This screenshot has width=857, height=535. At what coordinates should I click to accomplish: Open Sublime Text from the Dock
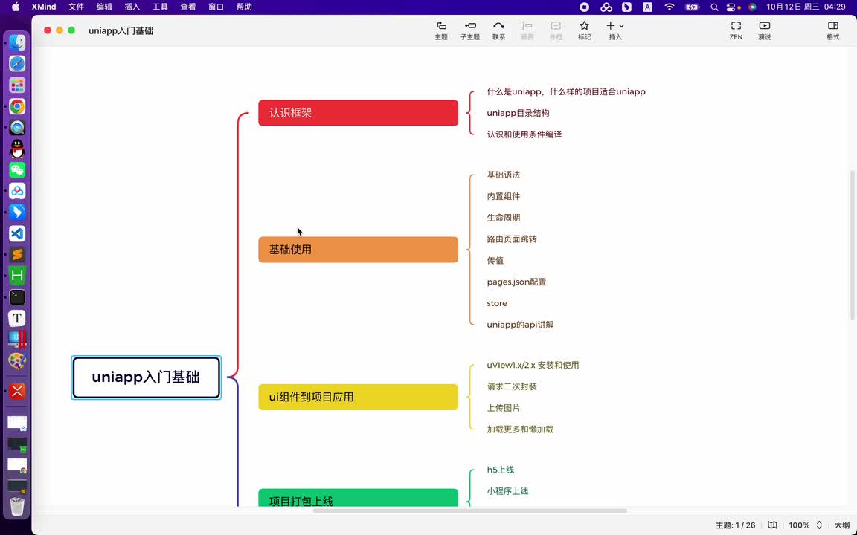[18, 255]
